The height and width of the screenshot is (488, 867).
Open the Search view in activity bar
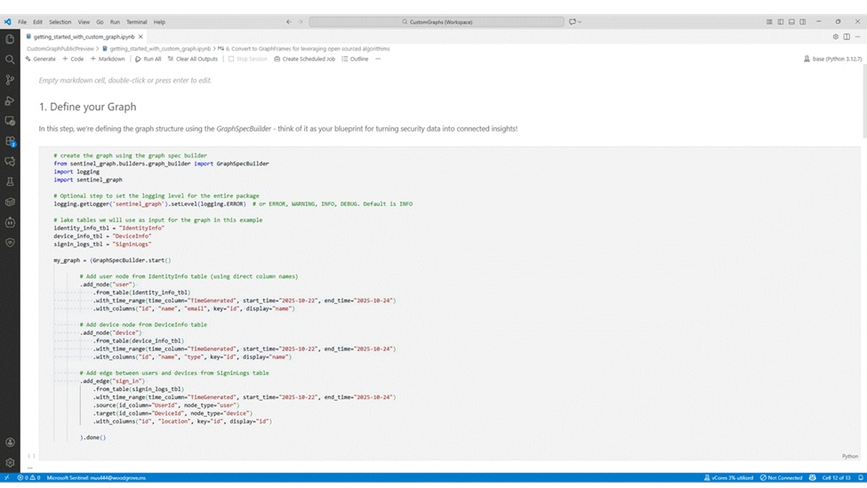10,60
